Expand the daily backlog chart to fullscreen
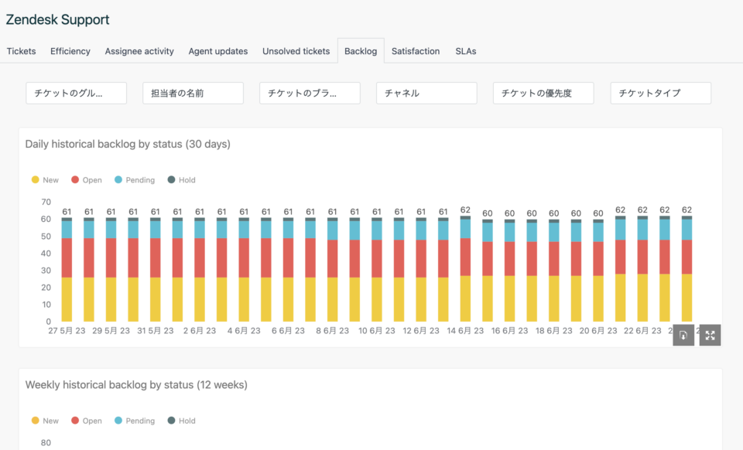Image resolution: width=743 pixels, height=450 pixels. (x=710, y=335)
